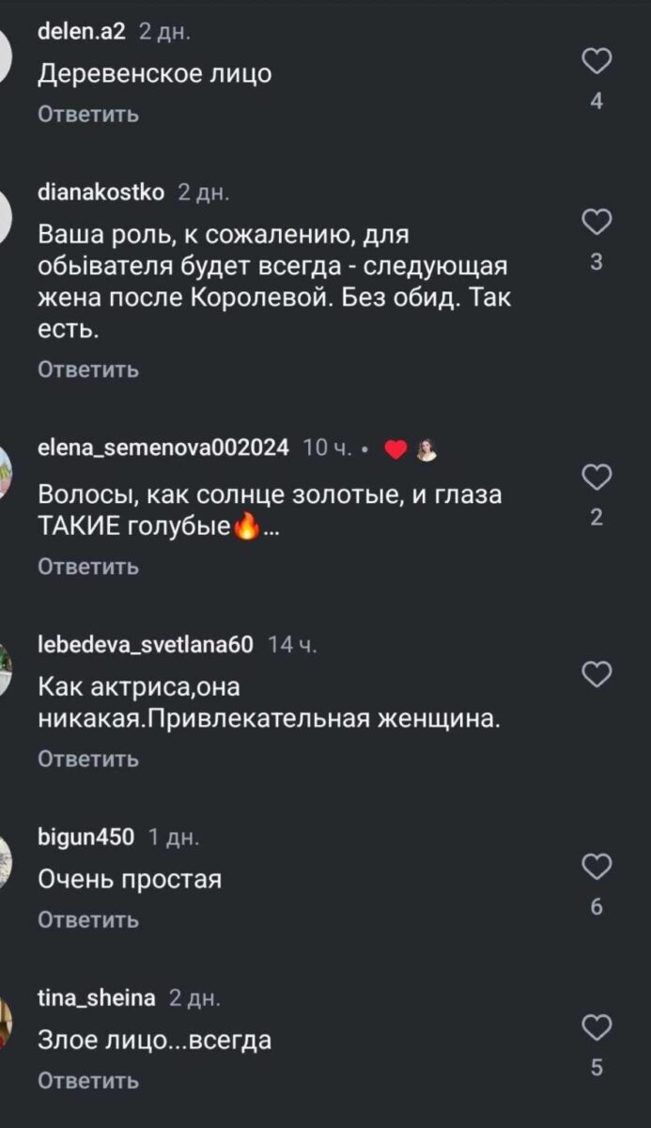651x1128 pixels.
Task: Reply to delen.a2's comment
Action: [88, 115]
